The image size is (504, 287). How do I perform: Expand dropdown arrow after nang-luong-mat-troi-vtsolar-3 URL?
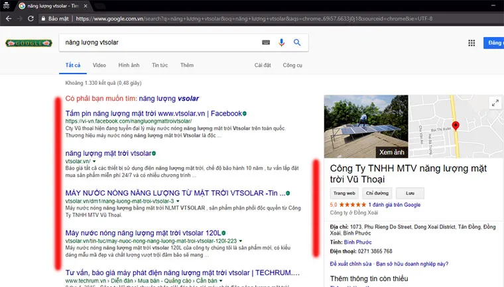pyautogui.click(x=178, y=201)
